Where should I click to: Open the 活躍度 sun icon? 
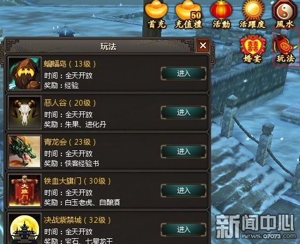[252, 14]
